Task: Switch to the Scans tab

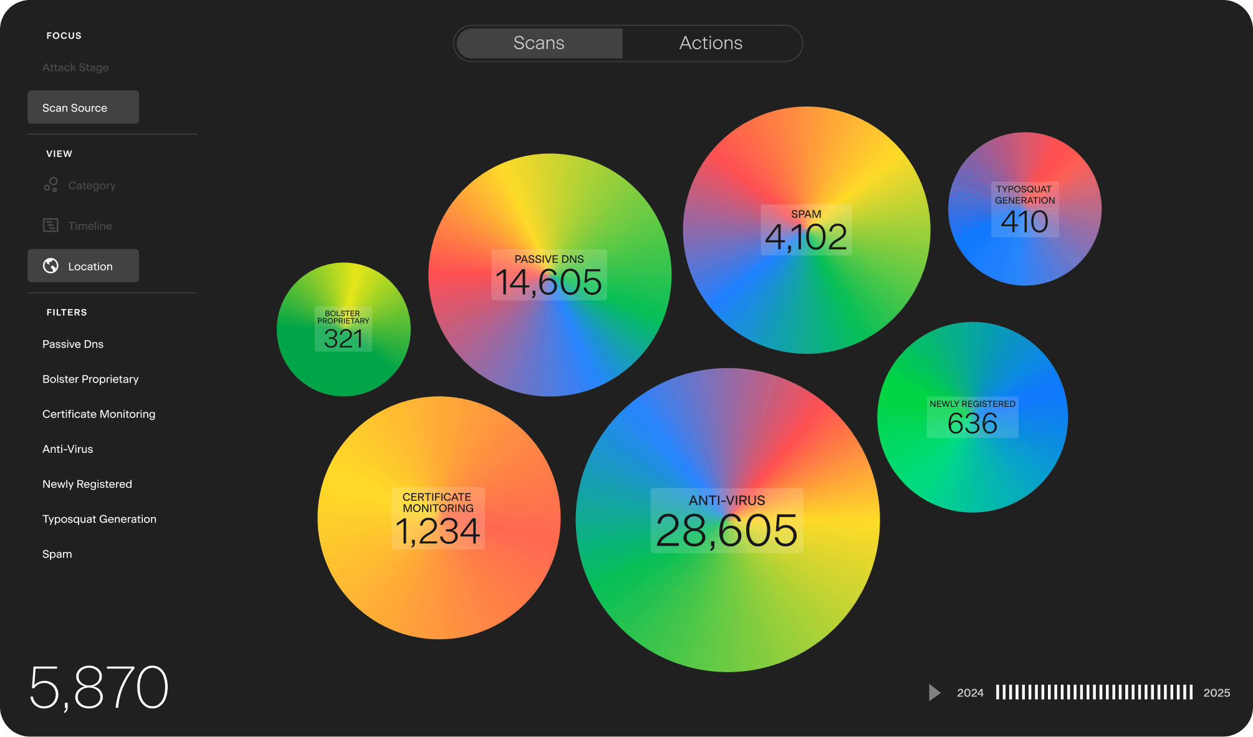Action: pyautogui.click(x=539, y=43)
